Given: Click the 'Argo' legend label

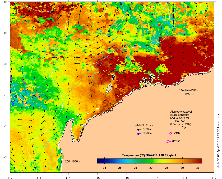Looking at the screenshot, I should click(x=177, y=133).
